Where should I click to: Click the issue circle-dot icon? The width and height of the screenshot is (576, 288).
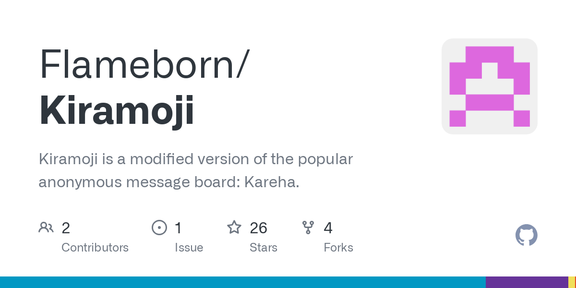[x=159, y=227]
